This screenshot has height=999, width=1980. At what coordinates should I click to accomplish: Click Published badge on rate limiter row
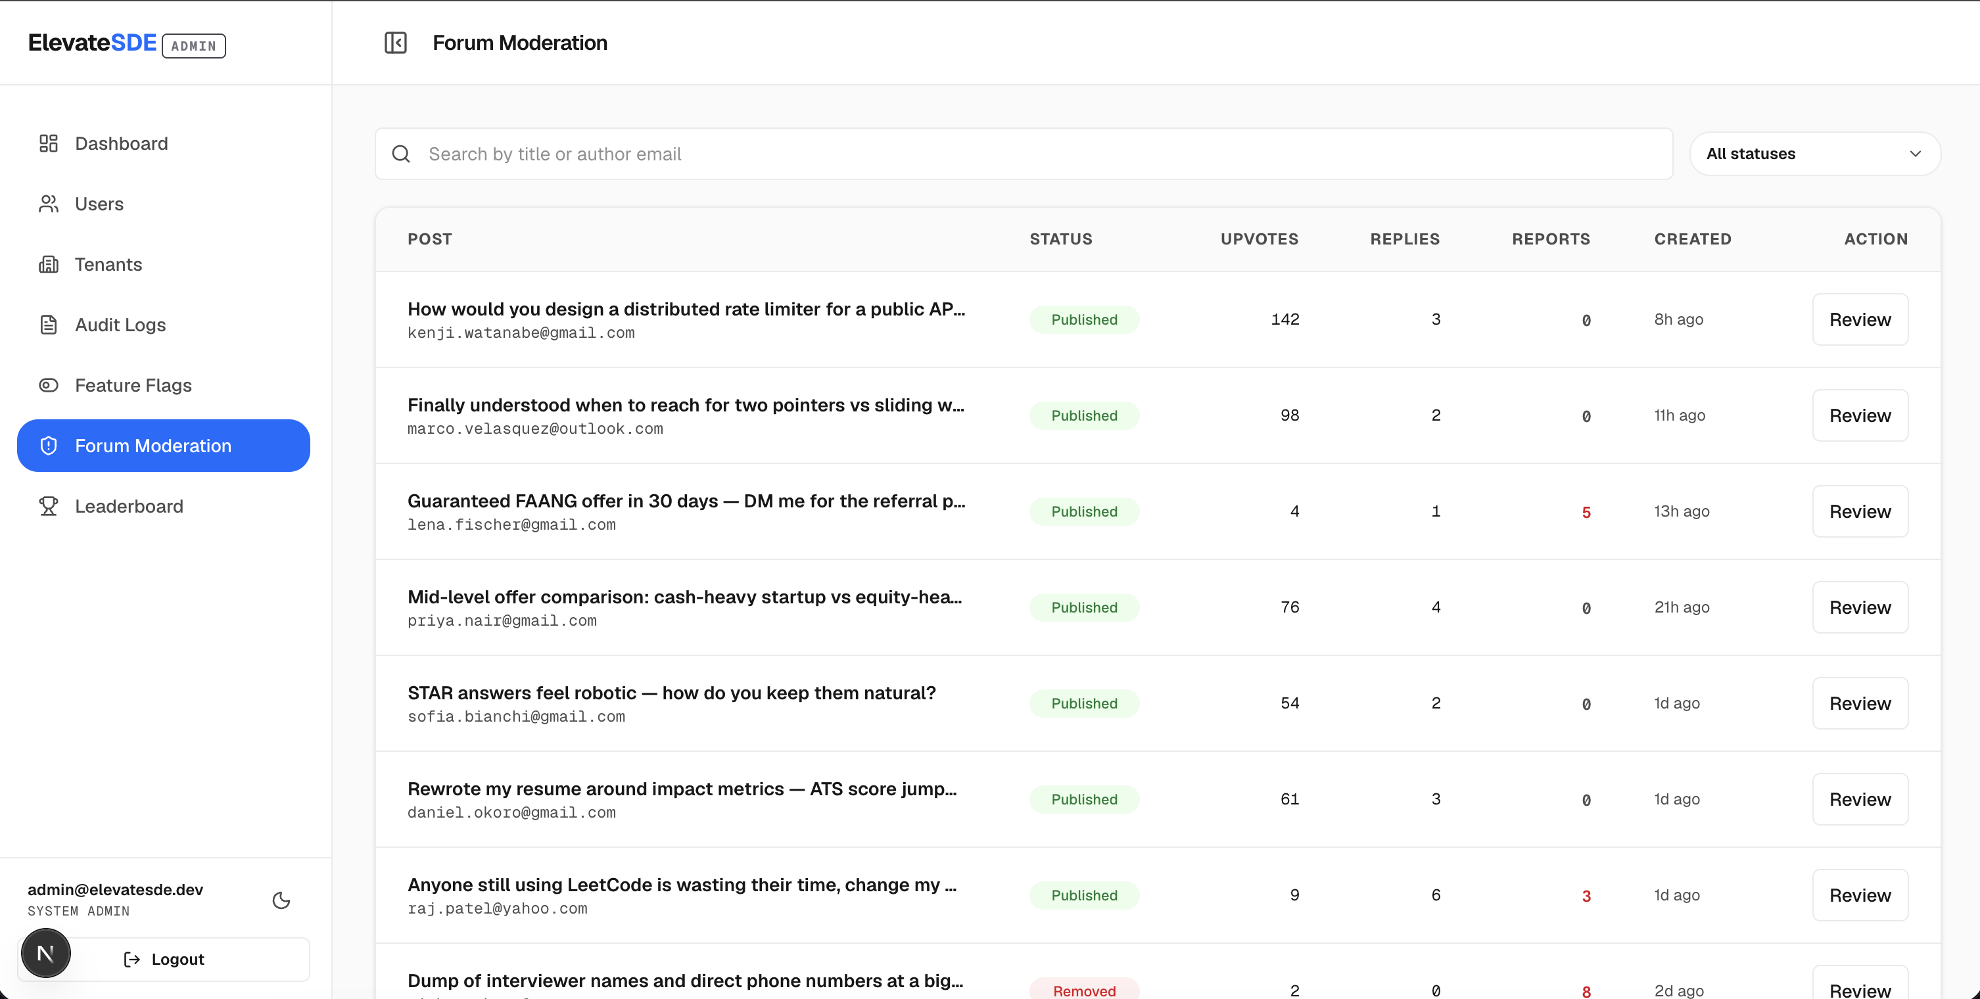point(1084,319)
